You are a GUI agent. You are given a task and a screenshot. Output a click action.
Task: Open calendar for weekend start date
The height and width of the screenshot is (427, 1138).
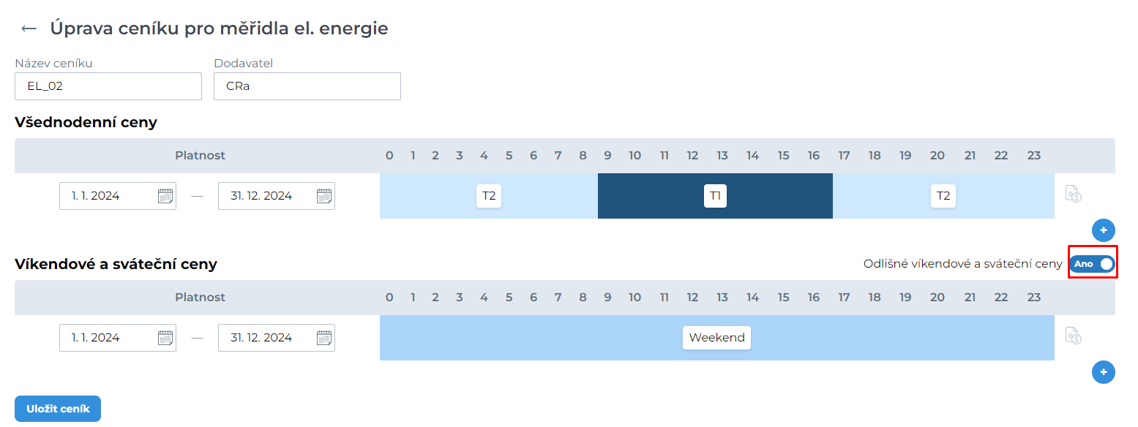click(165, 338)
